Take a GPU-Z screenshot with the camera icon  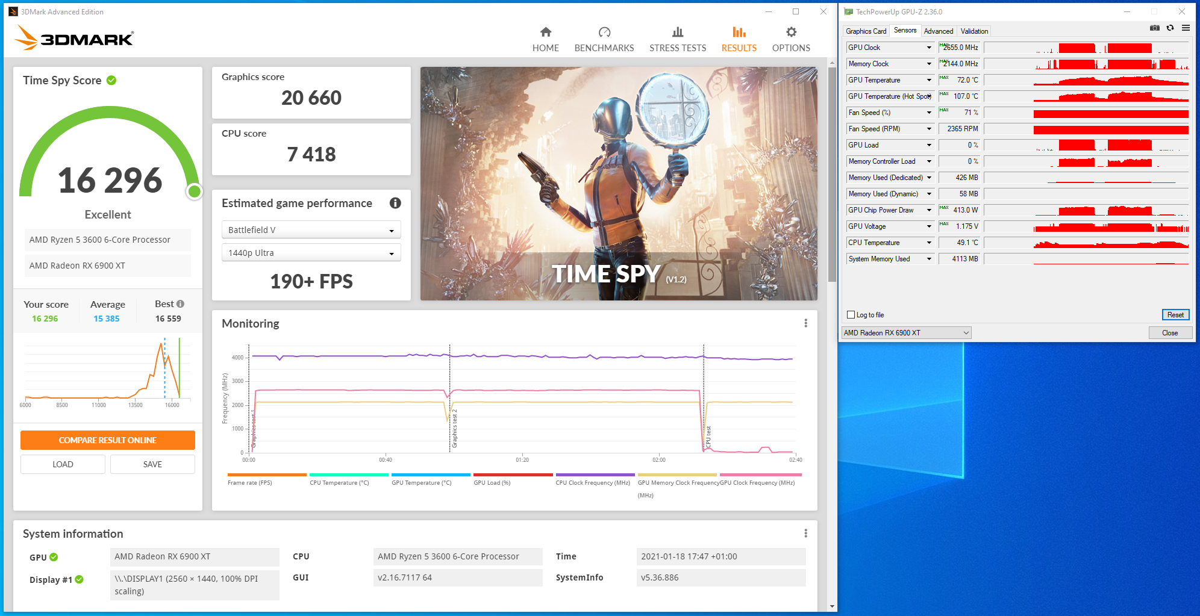pos(1154,28)
